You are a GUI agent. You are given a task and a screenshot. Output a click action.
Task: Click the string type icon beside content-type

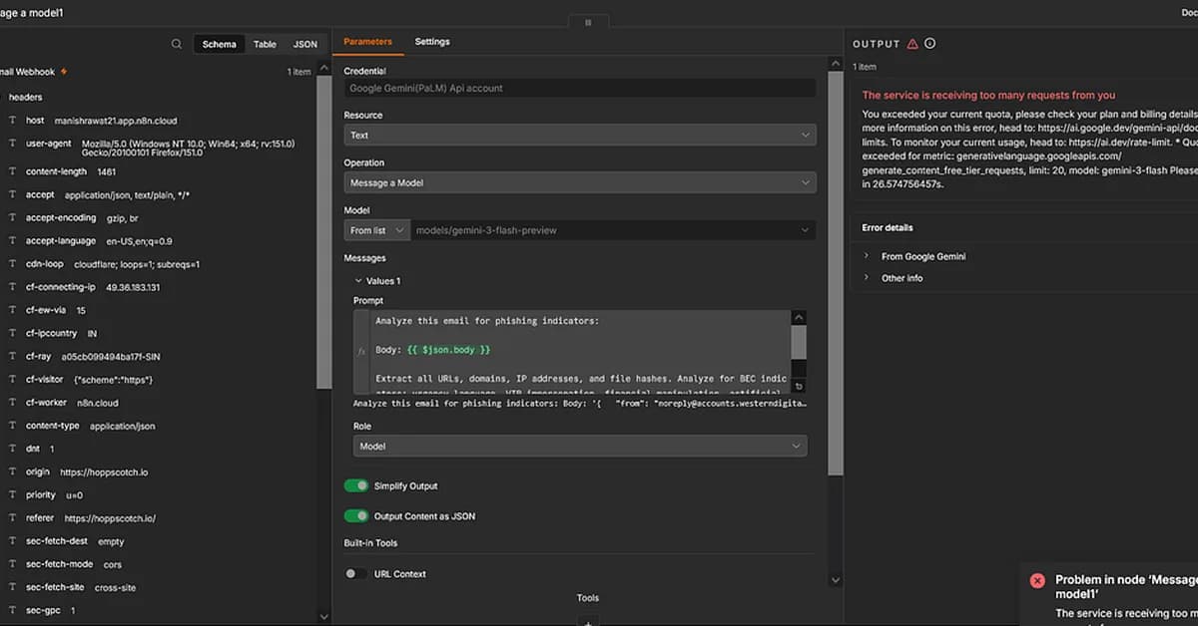coord(12,426)
